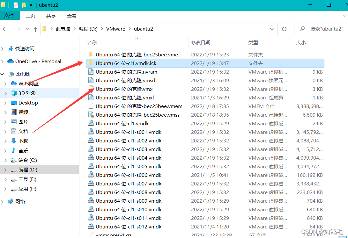Select the 综合 (C:) drive
348x238 pixels.
pyautogui.click(x=28, y=160)
